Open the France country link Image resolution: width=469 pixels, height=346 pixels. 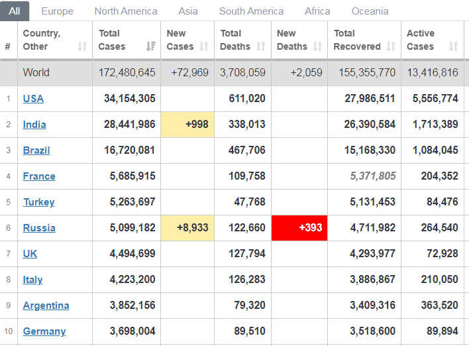point(39,176)
